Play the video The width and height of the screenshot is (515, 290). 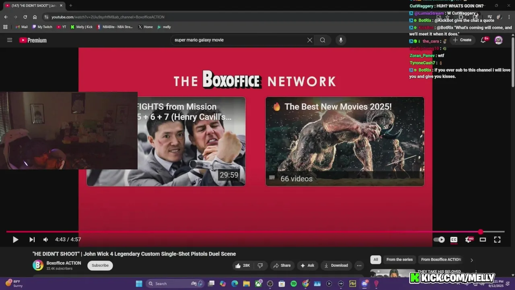click(x=15, y=240)
